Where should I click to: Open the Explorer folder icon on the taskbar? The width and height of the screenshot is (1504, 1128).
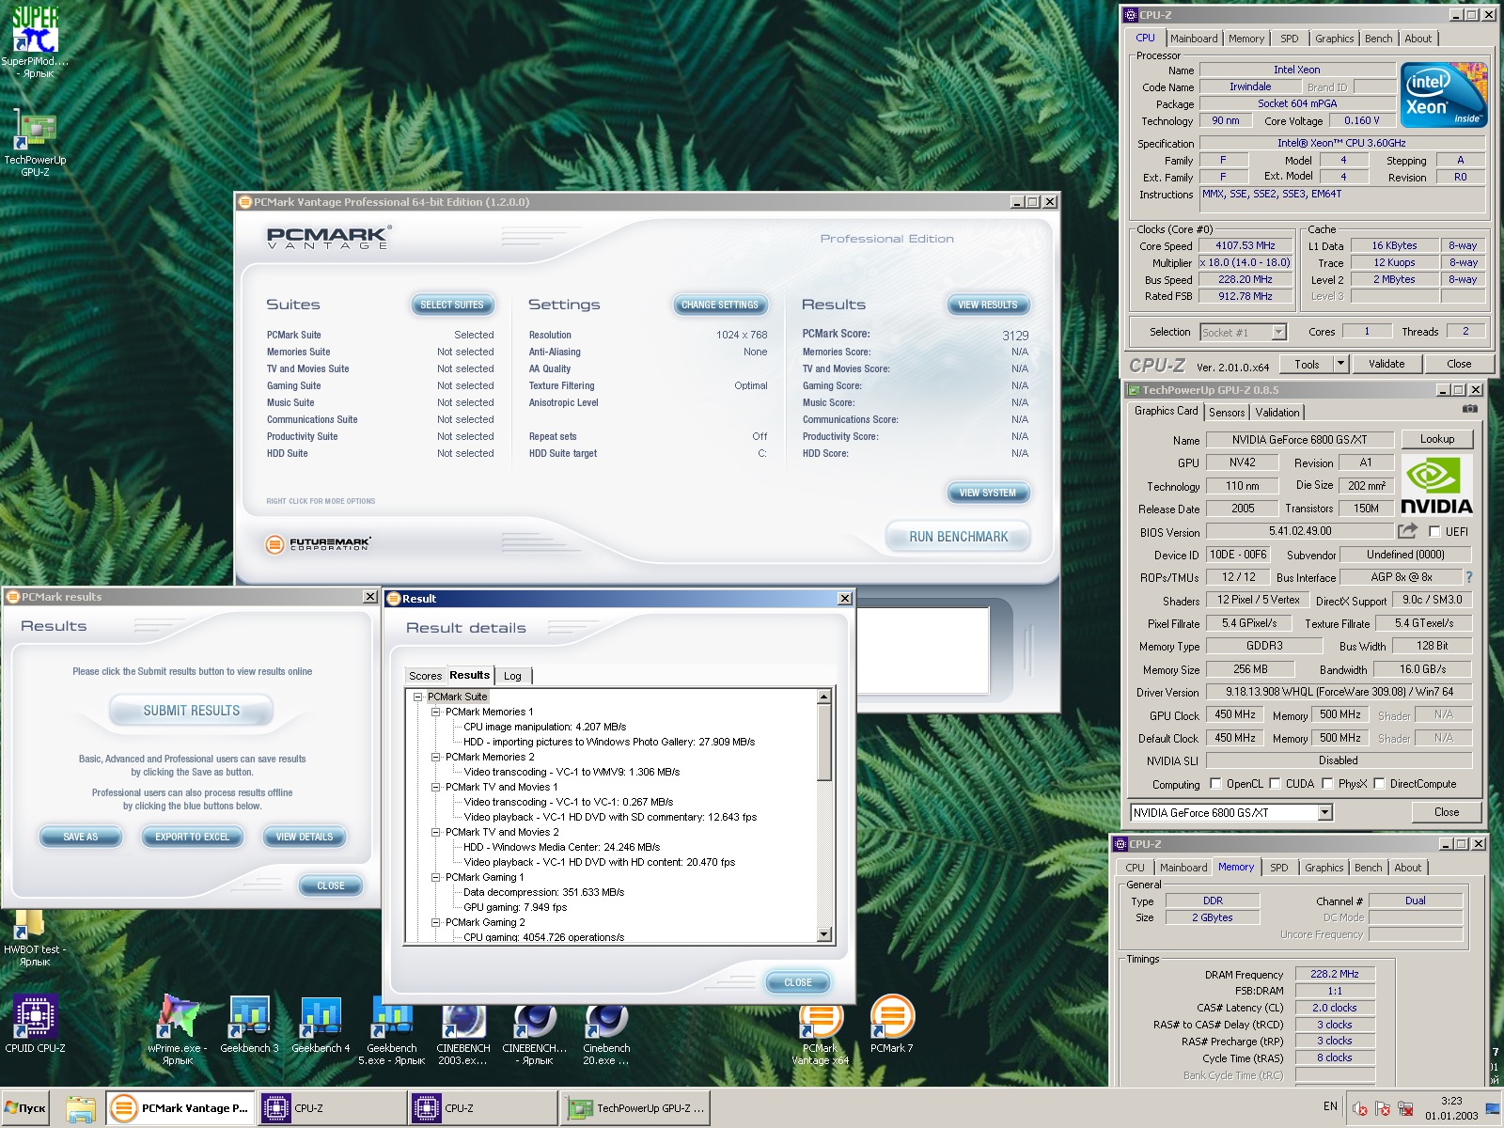(x=81, y=1108)
